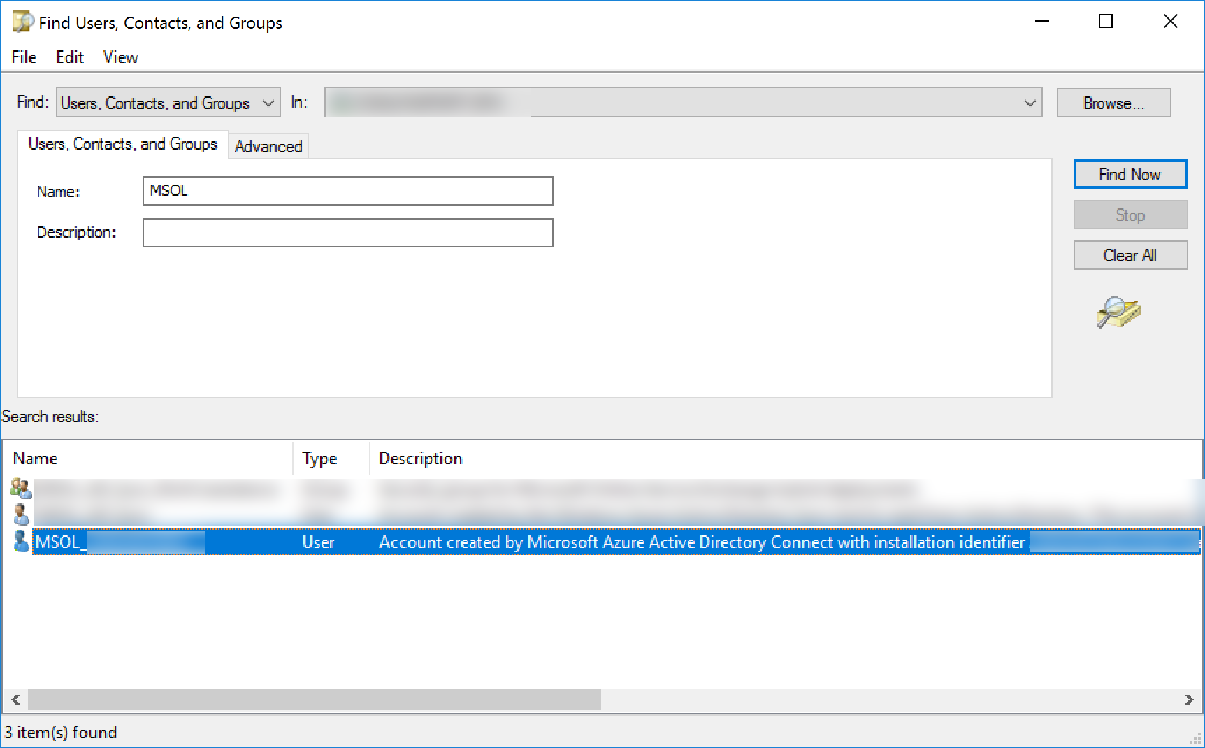Click the Azure Active Directory Connect description
Image resolution: width=1205 pixels, height=748 pixels.
[x=702, y=542]
